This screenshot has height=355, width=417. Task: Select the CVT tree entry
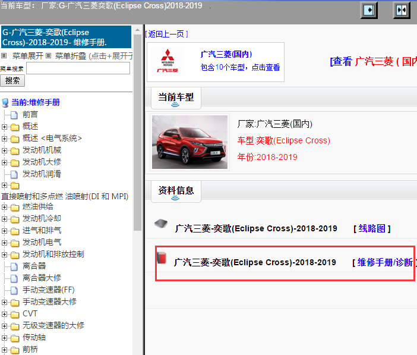[30, 314]
